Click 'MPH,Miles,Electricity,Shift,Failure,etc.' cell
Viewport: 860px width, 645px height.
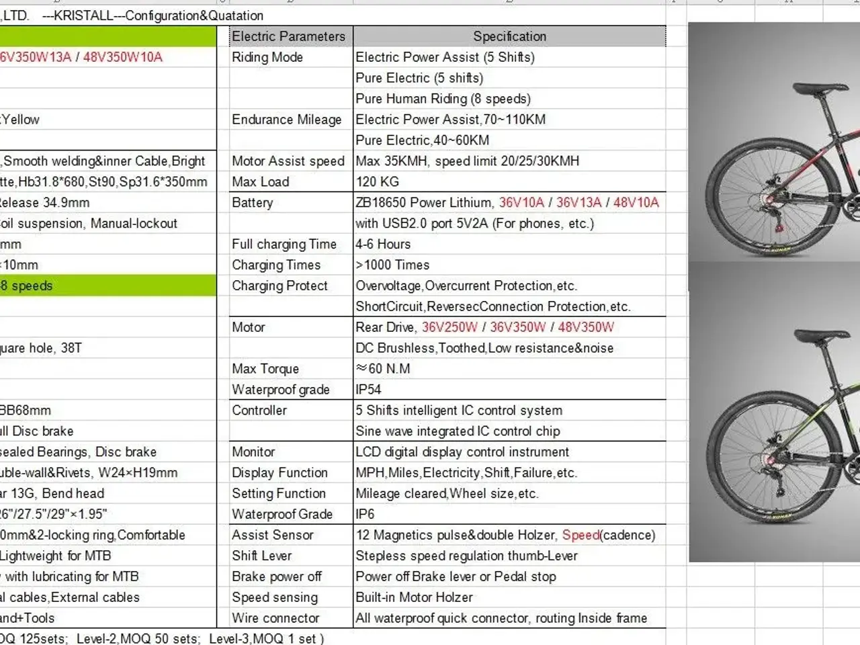(x=509, y=474)
